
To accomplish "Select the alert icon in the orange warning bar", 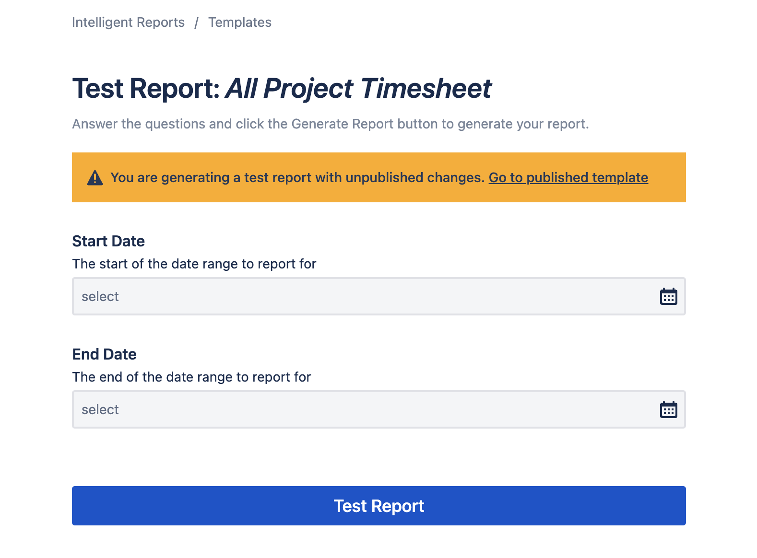I will pos(95,177).
